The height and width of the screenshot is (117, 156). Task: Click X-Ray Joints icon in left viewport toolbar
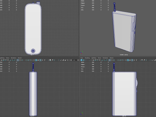(x=68, y=60)
